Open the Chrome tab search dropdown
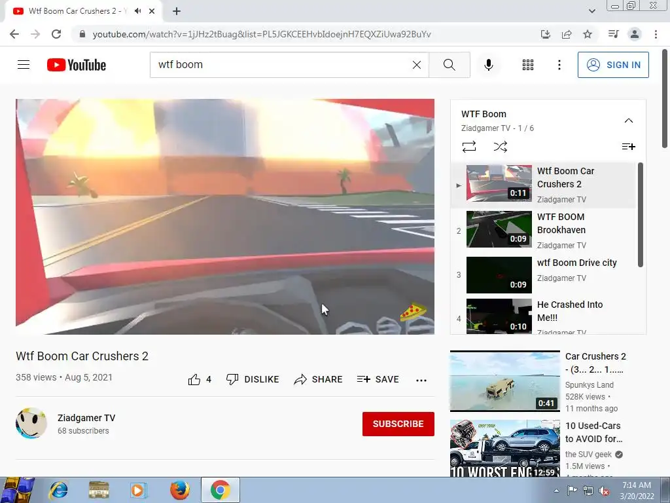The height and width of the screenshot is (503, 670). tap(591, 11)
